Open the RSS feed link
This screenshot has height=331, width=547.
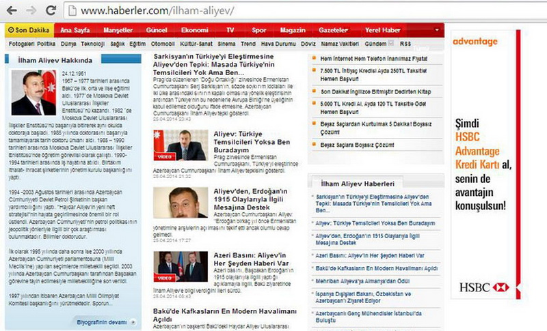coord(406,43)
